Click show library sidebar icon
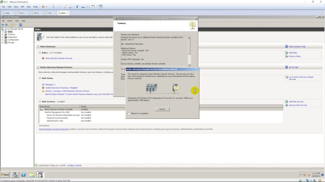This screenshot has height=182, width=325. (x=78, y=7)
